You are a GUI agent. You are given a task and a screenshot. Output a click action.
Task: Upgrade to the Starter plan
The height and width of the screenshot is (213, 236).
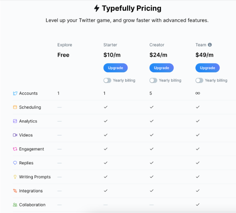(x=115, y=68)
